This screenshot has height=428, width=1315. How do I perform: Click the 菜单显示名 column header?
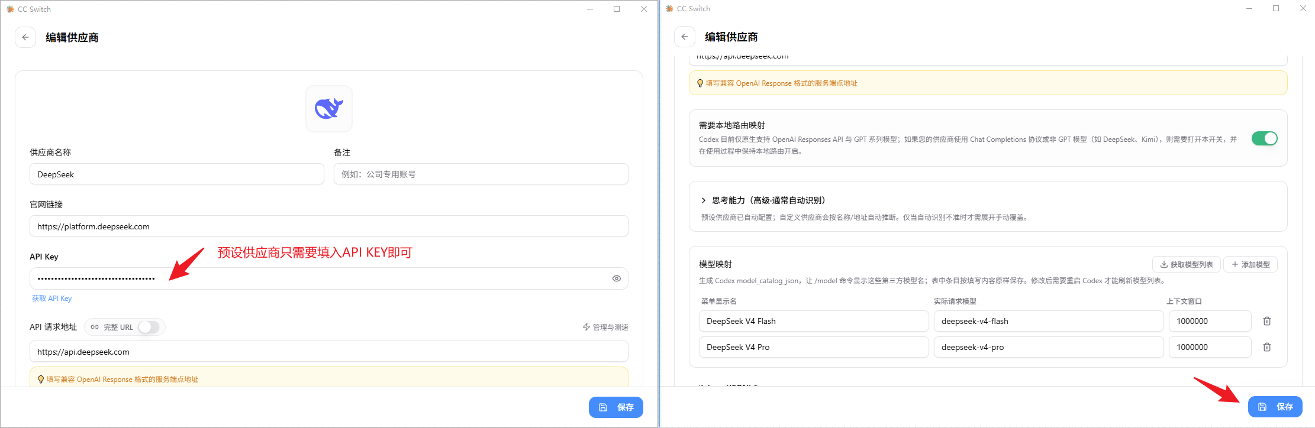coord(719,301)
